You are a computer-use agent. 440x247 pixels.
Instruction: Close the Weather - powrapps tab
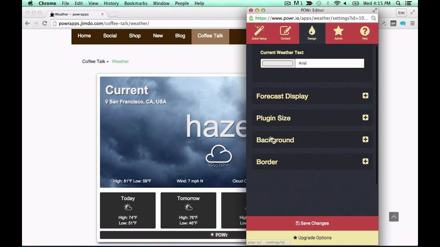pyautogui.click(x=102, y=14)
